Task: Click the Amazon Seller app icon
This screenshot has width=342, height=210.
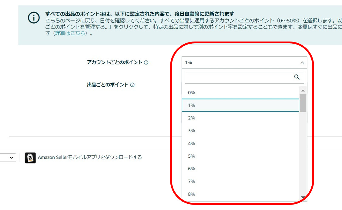Action: (x=30, y=158)
